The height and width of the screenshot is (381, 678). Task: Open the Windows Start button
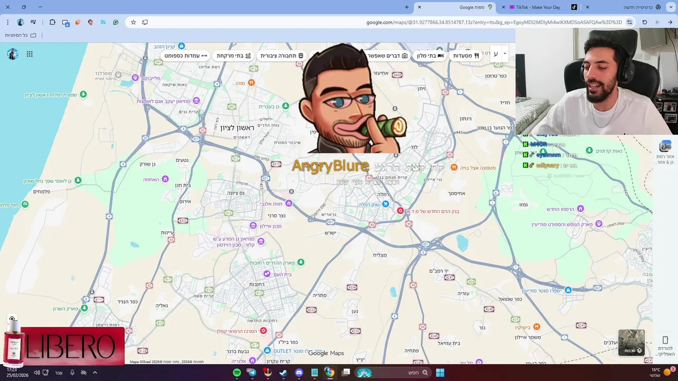click(440, 373)
